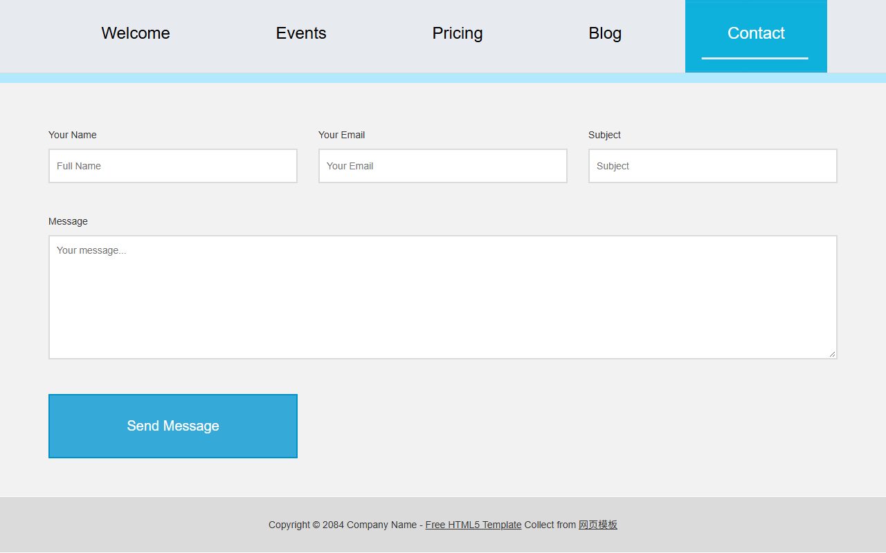Click inside the message textarea

[443, 297]
